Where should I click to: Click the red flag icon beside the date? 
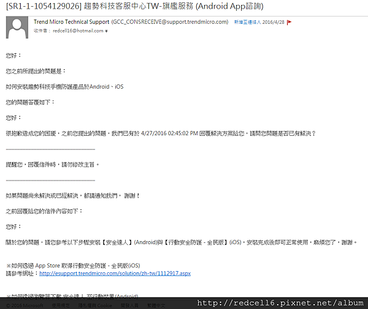[x=289, y=22]
